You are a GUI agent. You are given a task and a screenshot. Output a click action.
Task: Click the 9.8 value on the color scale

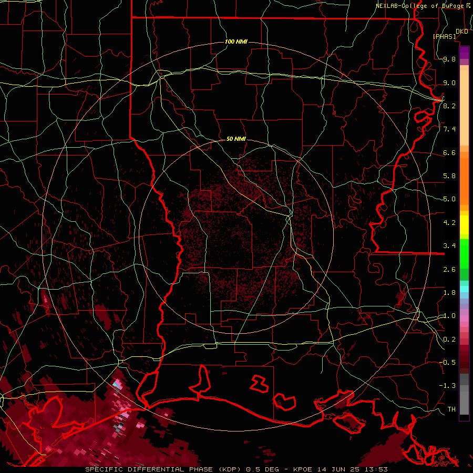click(x=449, y=59)
